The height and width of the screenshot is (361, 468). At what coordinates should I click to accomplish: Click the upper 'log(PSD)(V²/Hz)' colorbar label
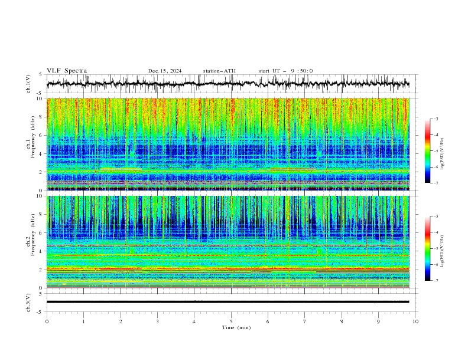point(442,154)
